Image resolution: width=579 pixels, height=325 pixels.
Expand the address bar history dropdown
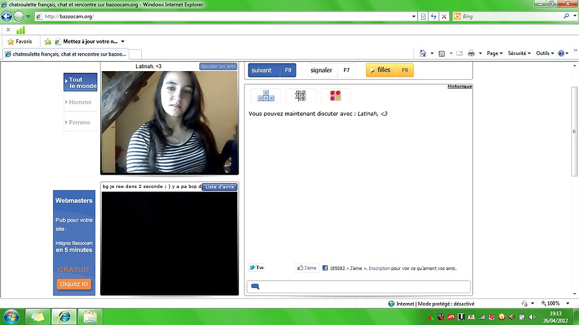pos(413,17)
